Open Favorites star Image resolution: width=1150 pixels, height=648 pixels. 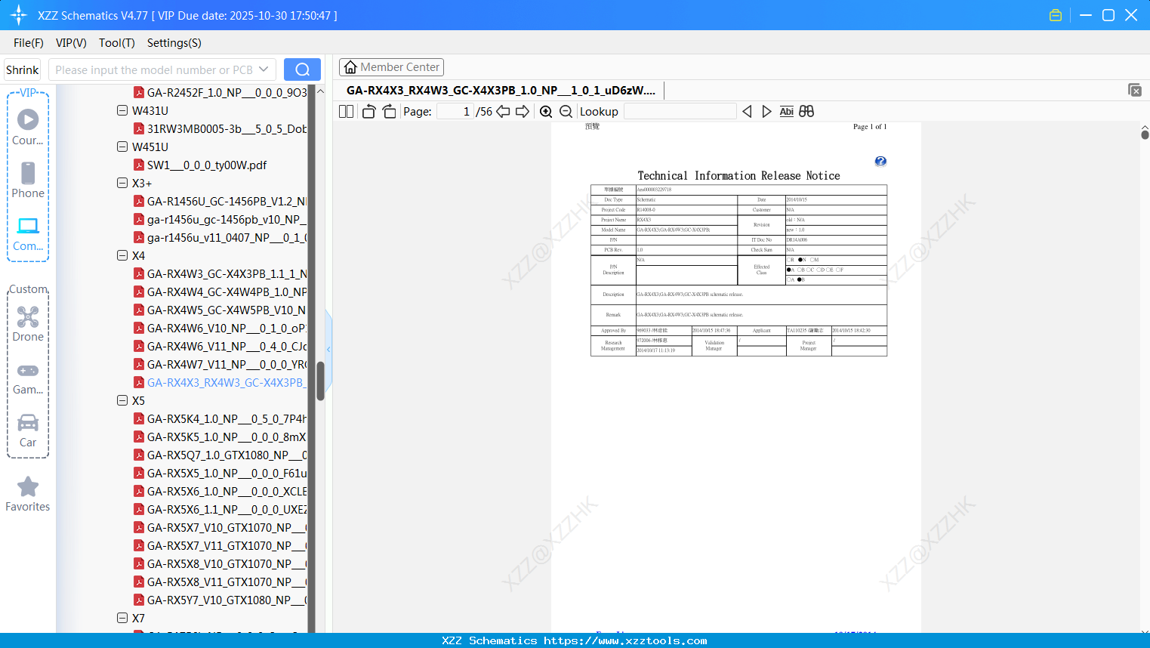tap(28, 494)
